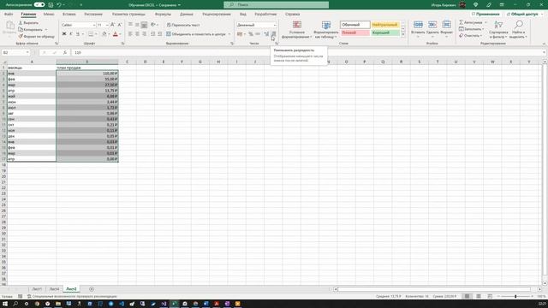
Task: Click Merge and Center (Объединить и поместить в центре)
Action: point(196,34)
